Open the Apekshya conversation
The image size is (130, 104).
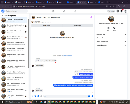point(14,73)
